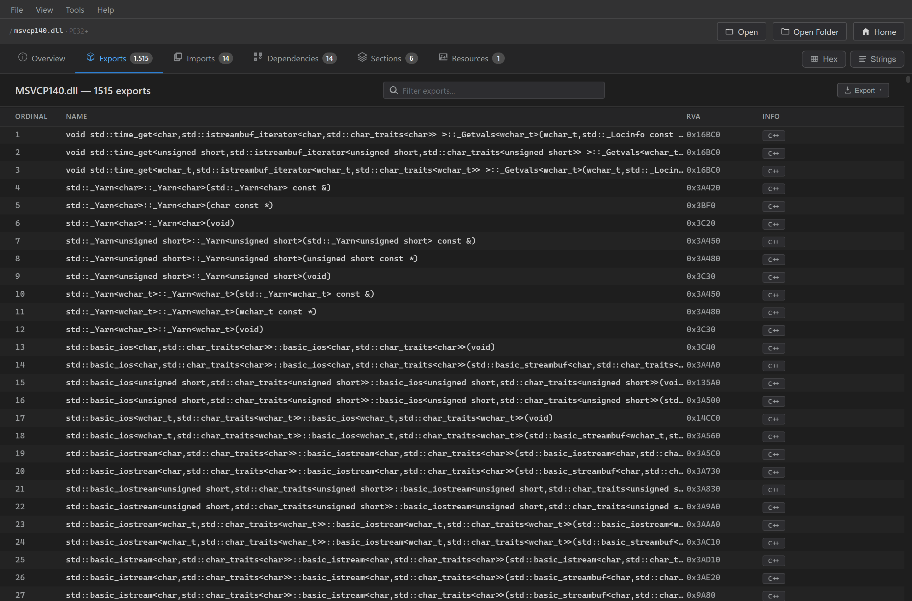
Task: Click the INFO column header
Action: 771,116
